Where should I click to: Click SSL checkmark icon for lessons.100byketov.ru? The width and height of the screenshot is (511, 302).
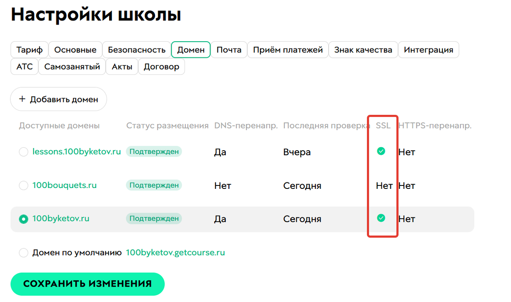pyautogui.click(x=381, y=151)
